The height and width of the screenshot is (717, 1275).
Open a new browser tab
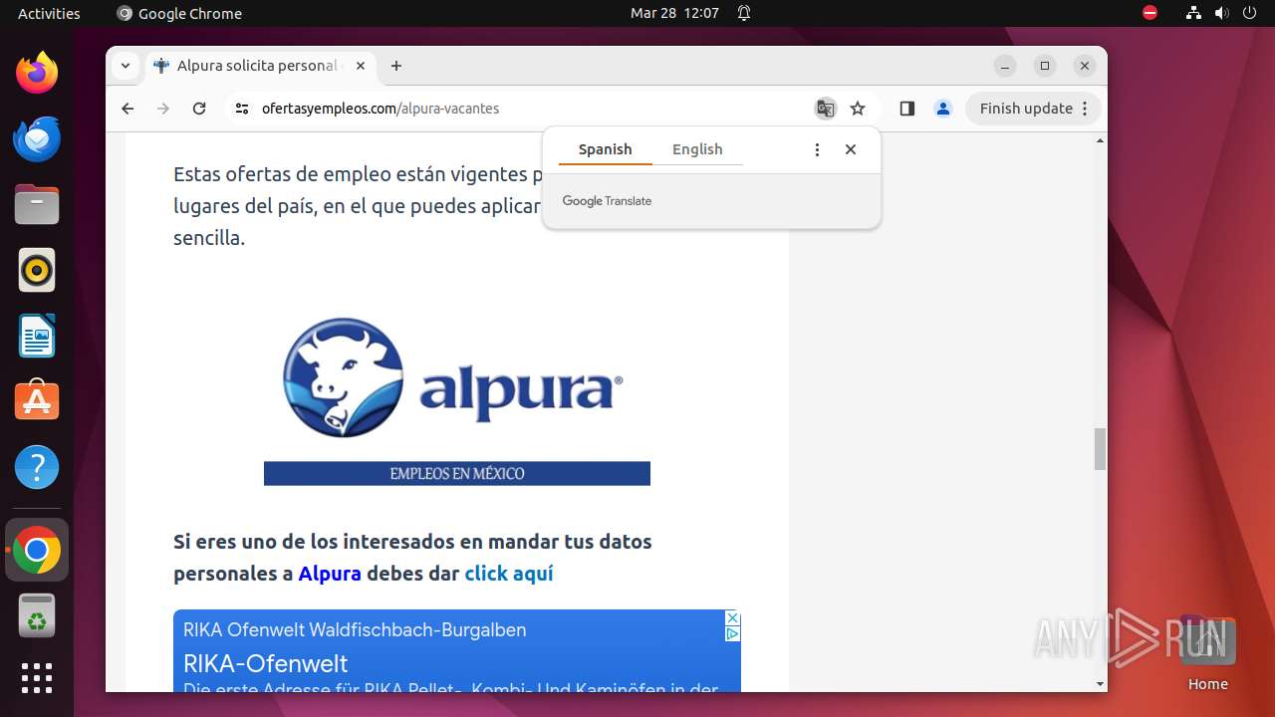coord(396,66)
